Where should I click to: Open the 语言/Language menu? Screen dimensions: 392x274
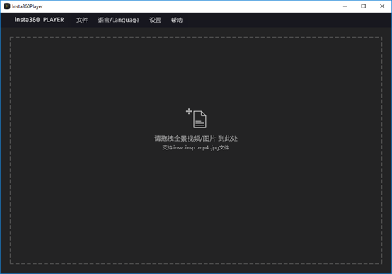click(x=118, y=20)
